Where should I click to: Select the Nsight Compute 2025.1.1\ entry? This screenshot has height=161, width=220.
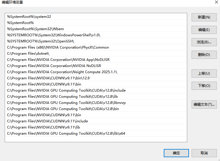pyautogui.click(x=96, y=72)
